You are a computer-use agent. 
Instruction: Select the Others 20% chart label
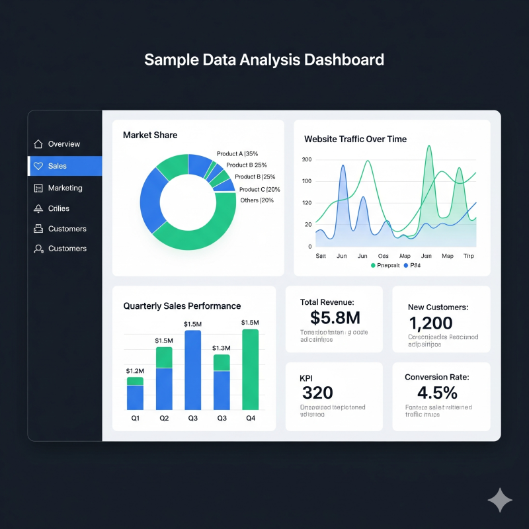point(257,200)
